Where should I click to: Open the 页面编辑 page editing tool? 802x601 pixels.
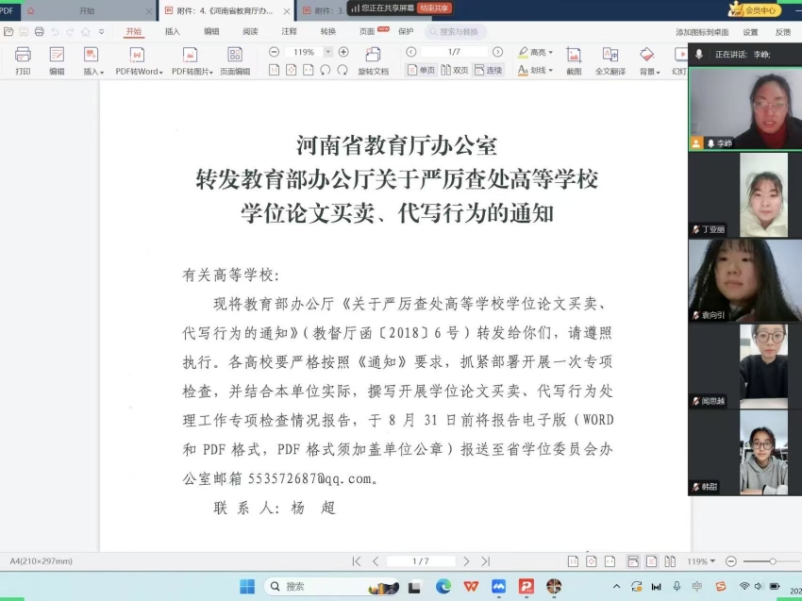click(235, 60)
